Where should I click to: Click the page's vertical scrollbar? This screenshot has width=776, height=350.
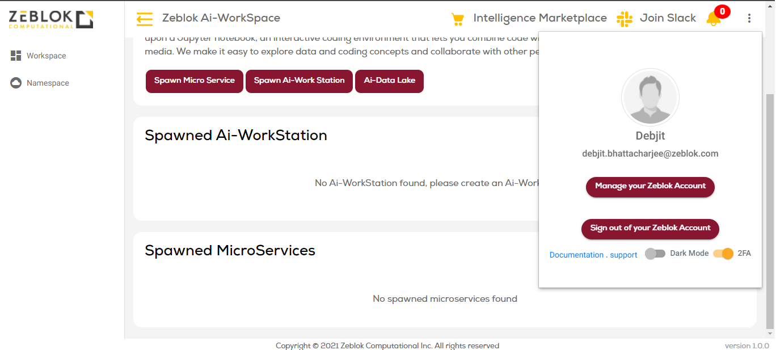click(x=770, y=210)
